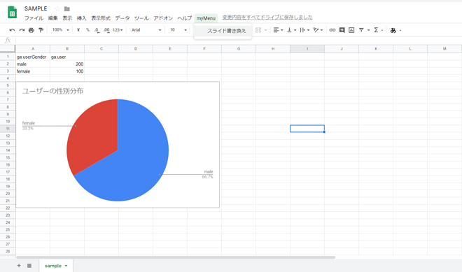The width and height of the screenshot is (462, 272).
Task: Expand the Arial font dropdown
Action: point(146,30)
